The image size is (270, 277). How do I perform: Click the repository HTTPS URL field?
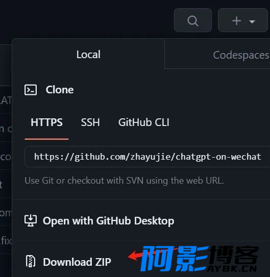click(148, 157)
